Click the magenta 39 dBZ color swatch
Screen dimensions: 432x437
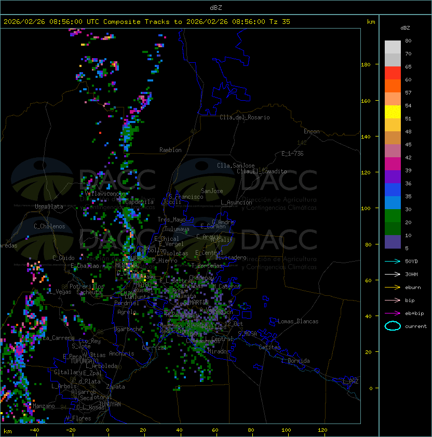(x=393, y=164)
